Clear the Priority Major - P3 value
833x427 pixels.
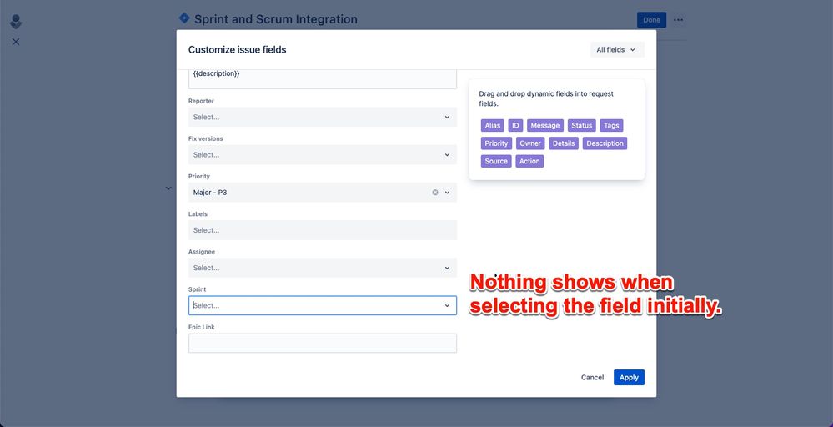435,193
